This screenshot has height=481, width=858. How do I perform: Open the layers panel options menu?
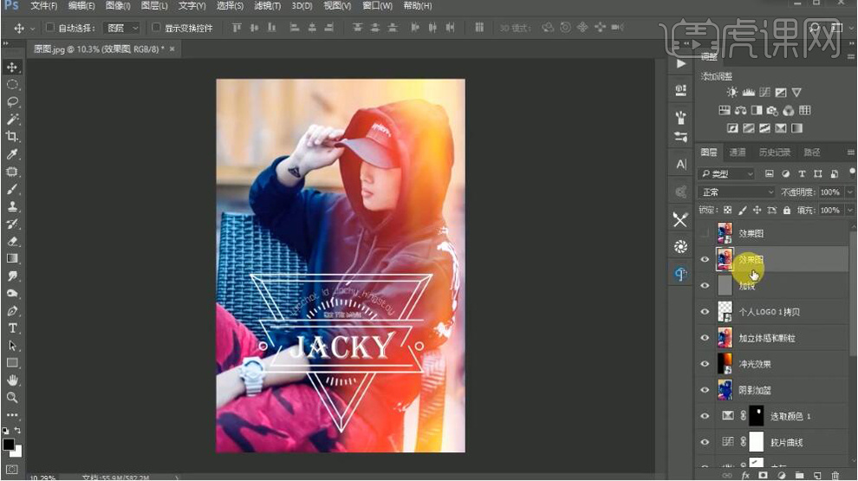850,153
